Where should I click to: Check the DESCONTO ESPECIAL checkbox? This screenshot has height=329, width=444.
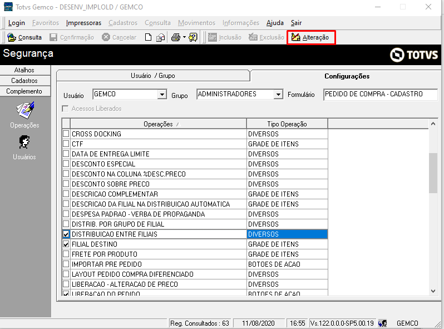[66, 164]
